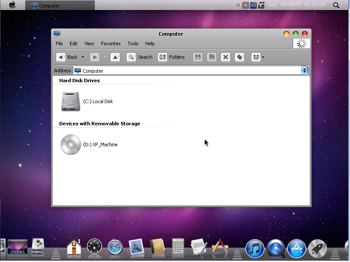This screenshot has height=262, width=350.
Task: Click the Search toolbar button
Action: click(x=140, y=57)
